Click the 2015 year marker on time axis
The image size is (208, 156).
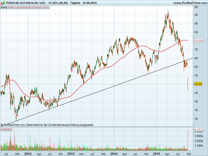[157, 154]
